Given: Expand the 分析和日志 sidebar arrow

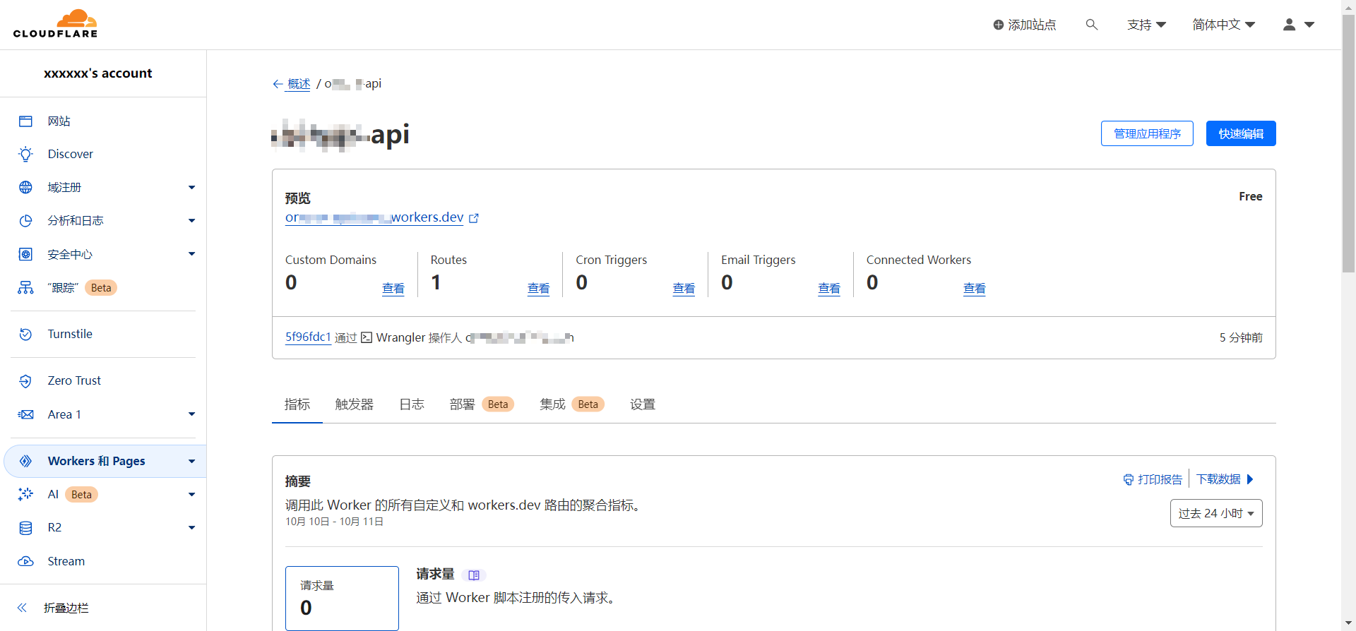Looking at the screenshot, I should coord(191,221).
